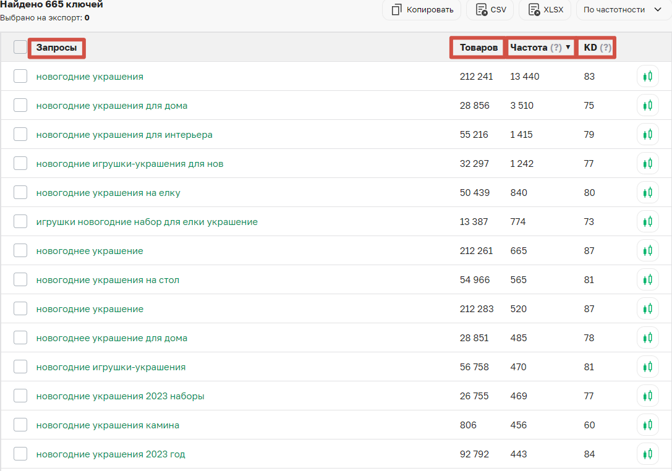The height and width of the screenshot is (471, 672).
Task: Select the Товаров value 92 792
Action: coord(474,454)
